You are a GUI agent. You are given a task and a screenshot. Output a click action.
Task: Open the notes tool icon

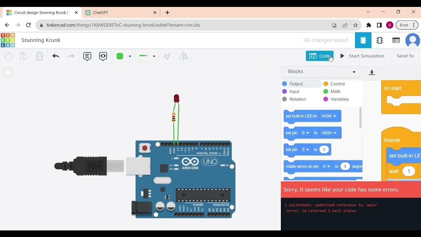click(x=87, y=56)
